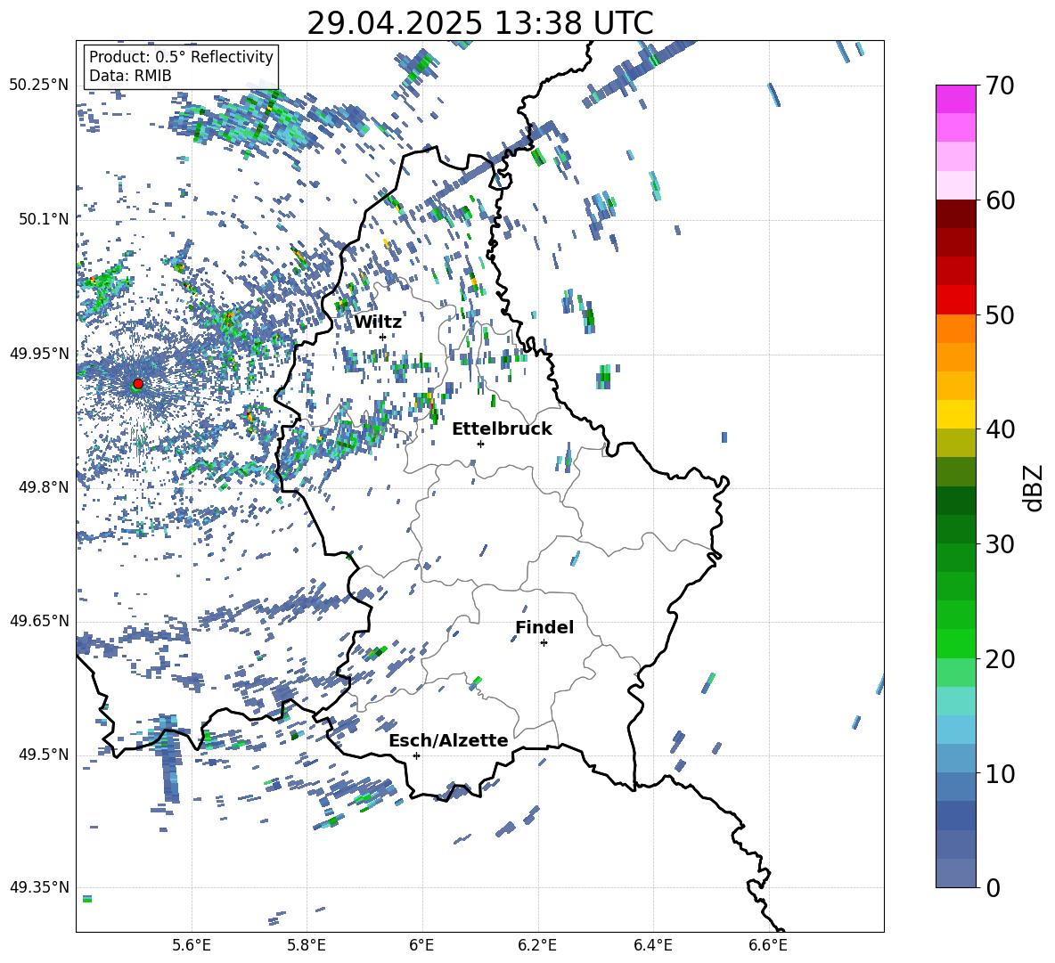This screenshot has height=963, width=1055.
Task: Click the Findel city label
Action: tap(544, 627)
